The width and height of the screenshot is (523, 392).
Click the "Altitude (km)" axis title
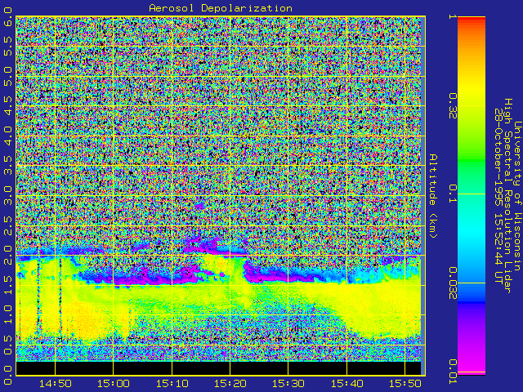click(432, 196)
